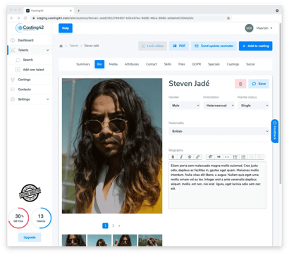Open the Feedback side tab
Image resolution: width=289 pixels, height=255 pixels.
click(x=275, y=131)
